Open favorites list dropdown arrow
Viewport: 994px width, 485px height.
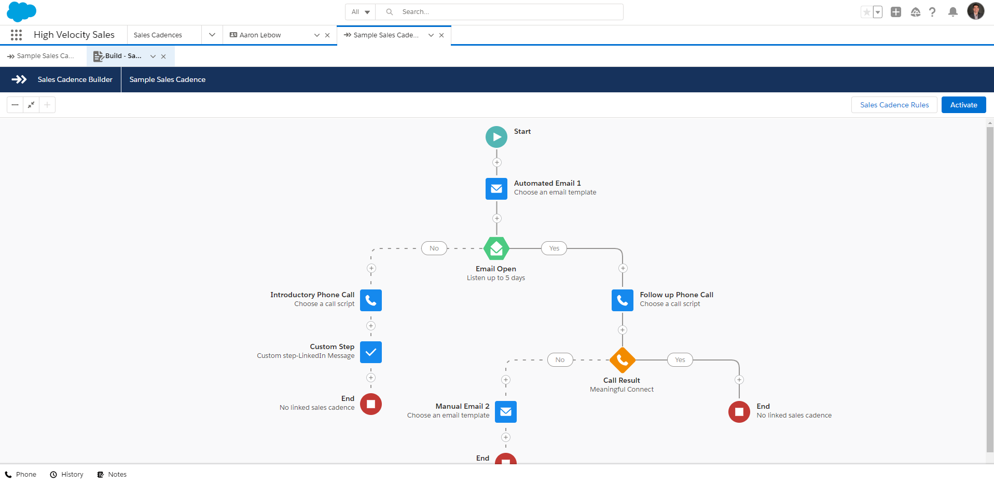click(x=878, y=12)
